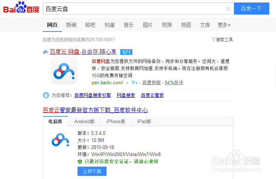Switch to the Android版 tab

click(84, 121)
